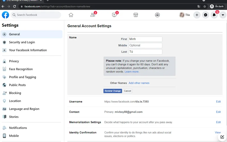227x142 pixels.
Task: Open Stories settings
Action: 31,117
